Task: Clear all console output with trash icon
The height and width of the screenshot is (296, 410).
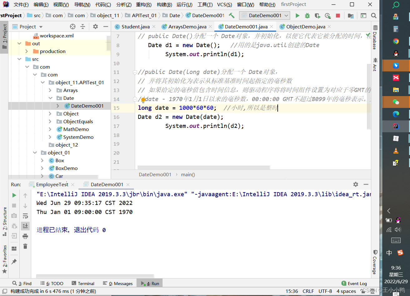Action: [x=25, y=246]
